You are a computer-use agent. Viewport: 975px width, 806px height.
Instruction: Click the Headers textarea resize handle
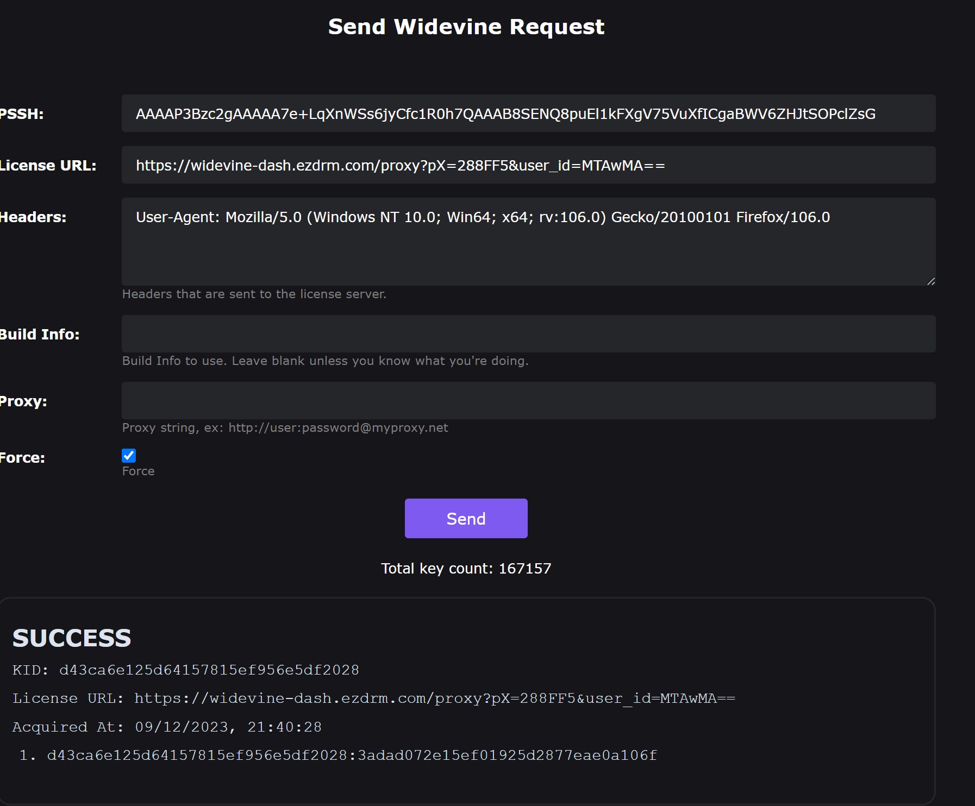click(931, 281)
